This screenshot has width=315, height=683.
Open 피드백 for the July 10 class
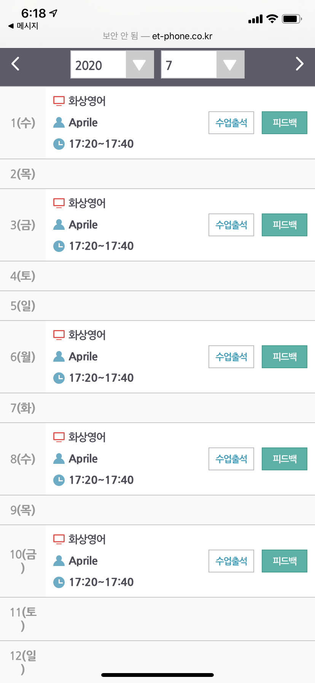(284, 561)
